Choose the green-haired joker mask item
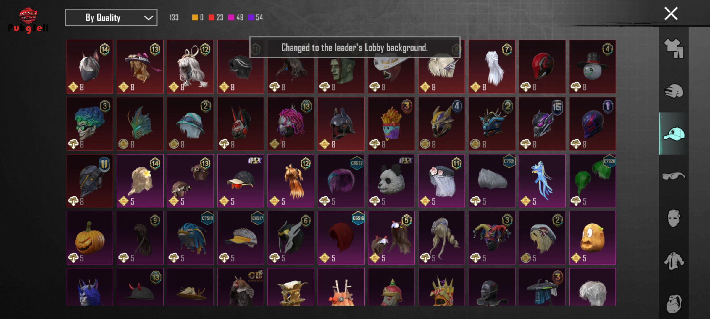 [x=90, y=124]
